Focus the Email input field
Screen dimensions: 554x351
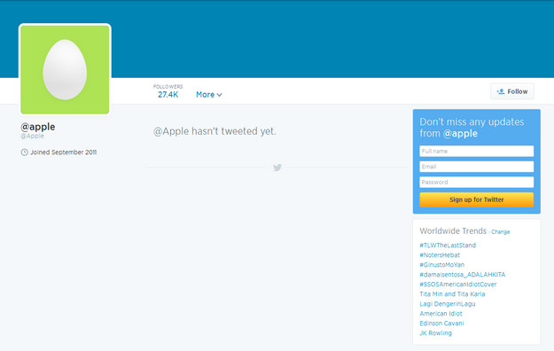click(476, 167)
